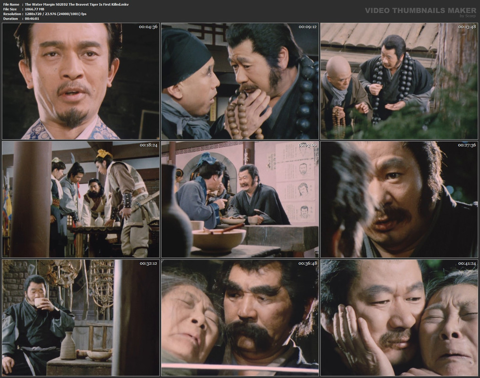Open the thumbnail stamped 00:32:12
Screen dimensions: 480x378
(81, 318)
